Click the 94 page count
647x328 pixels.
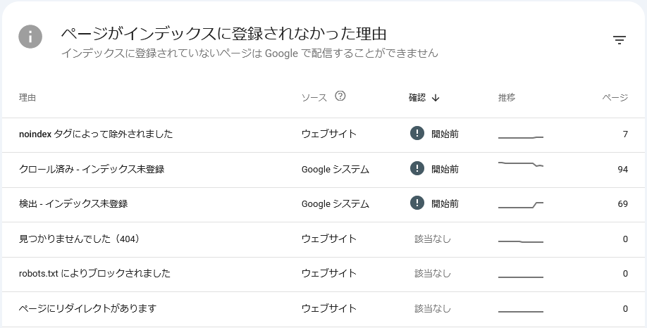622,170
